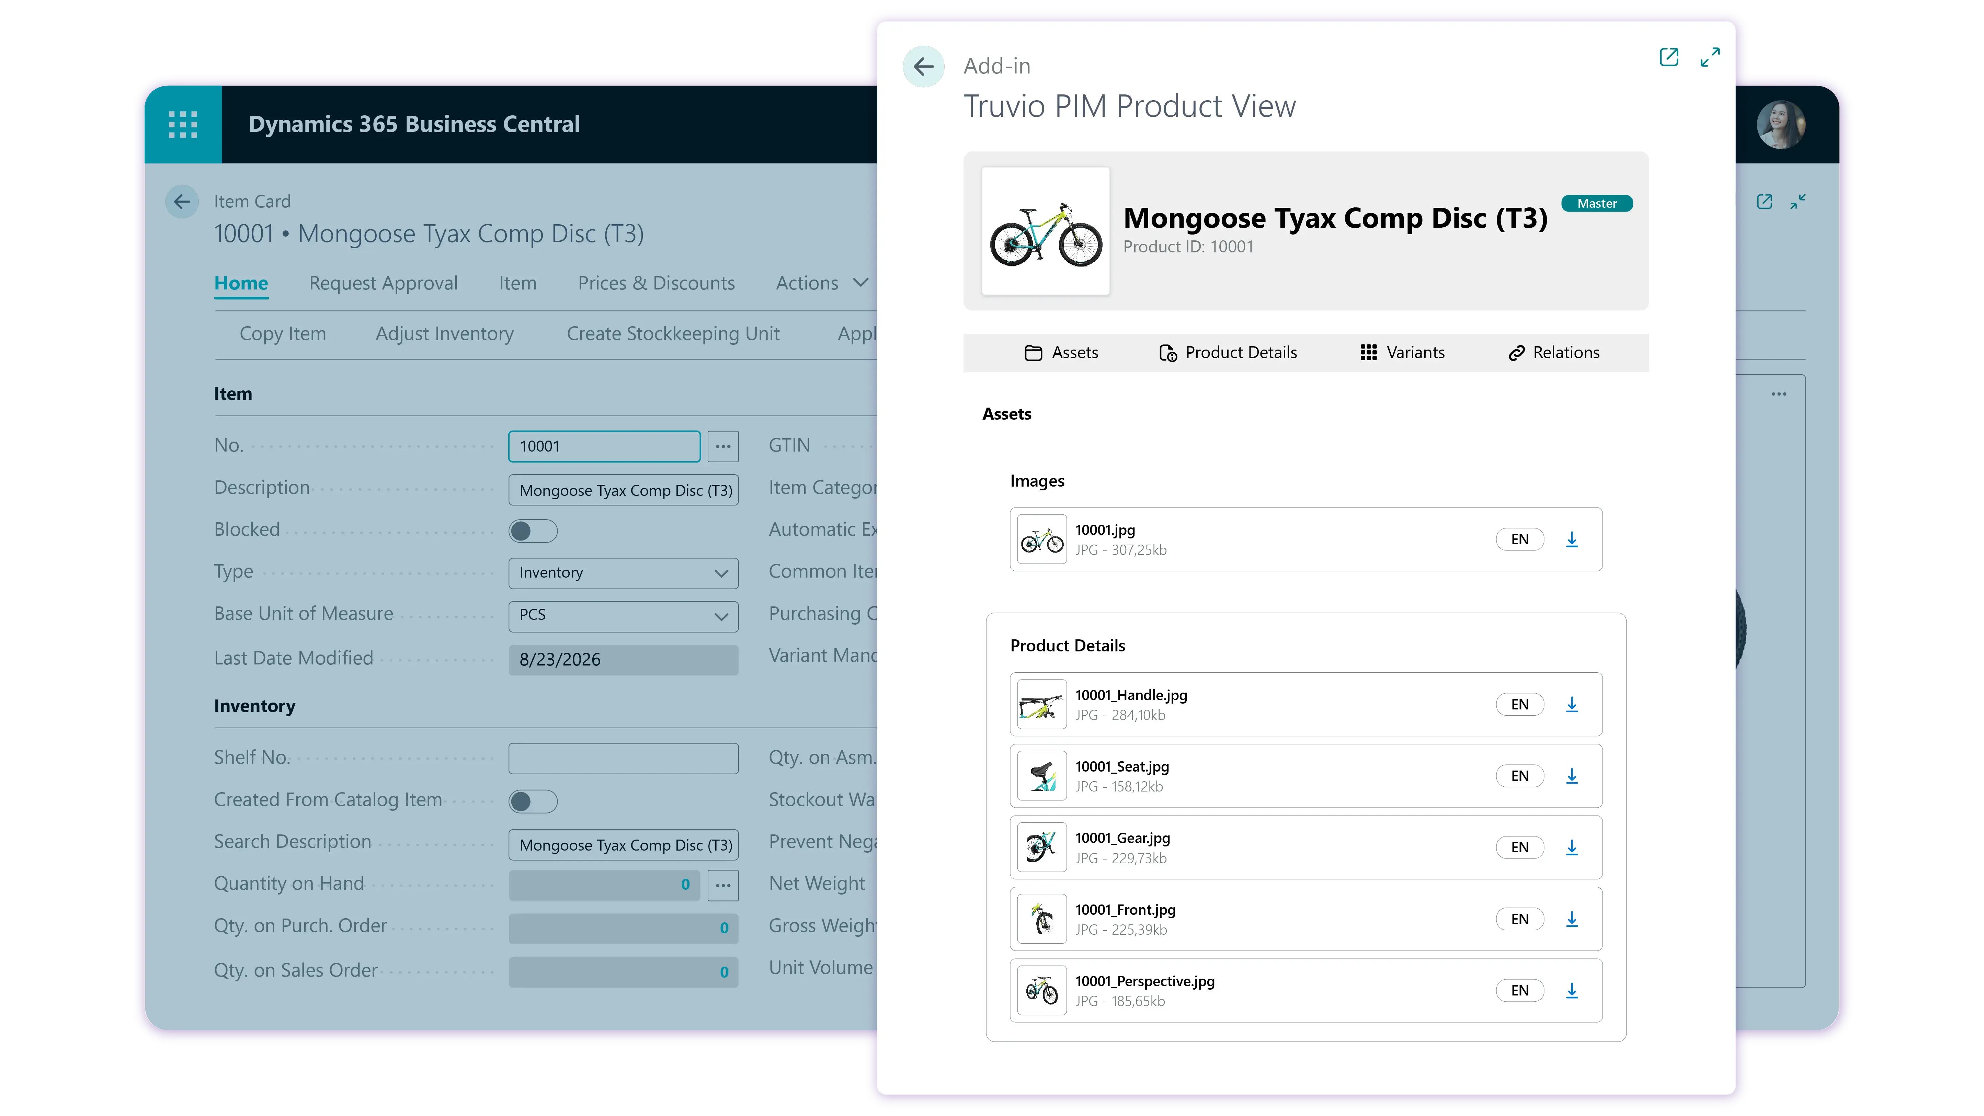This screenshot has width=1984, height=1116.
Task: Select the Home tab
Action: [241, 283]
